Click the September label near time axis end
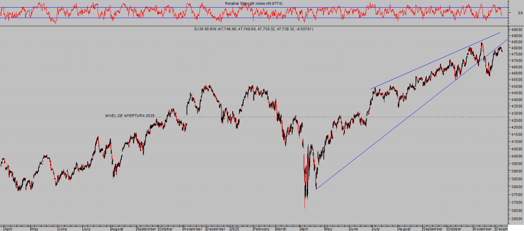The width and height of the screenshot is (524, 231). (432, 228)
